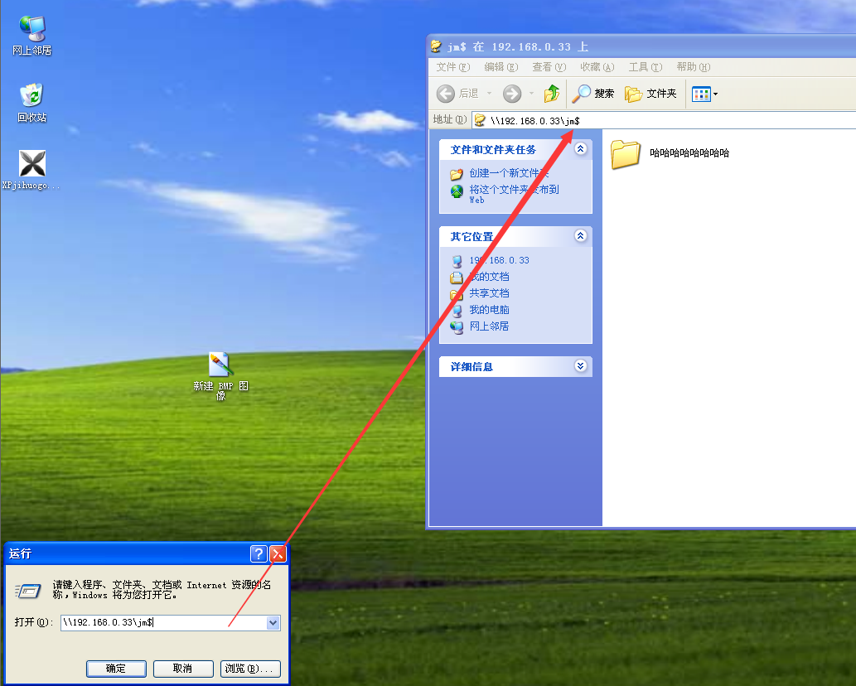The width and height of the screenshot is (856, 686).
Task: Open 搜索 search in Explorer toolbar
Action: 592,94
